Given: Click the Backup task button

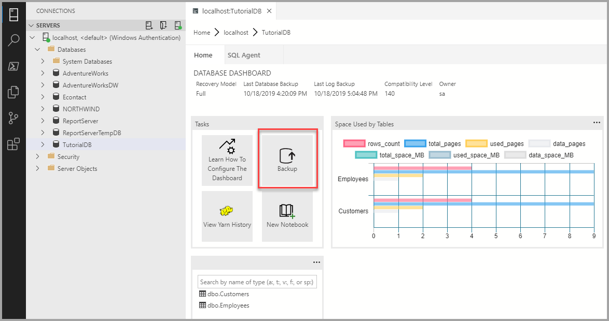Looking at the screenshot, I should point(287,160).
